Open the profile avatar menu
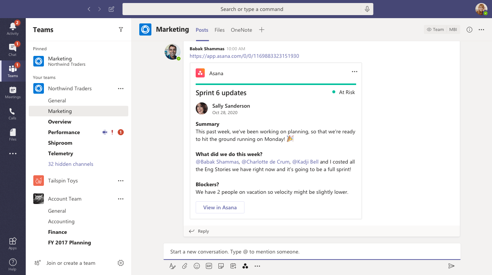The image size is (492, 275). (x=481, y=9)
